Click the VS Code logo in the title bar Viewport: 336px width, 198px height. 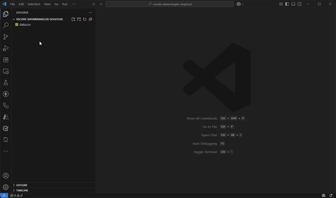point(4,4)
